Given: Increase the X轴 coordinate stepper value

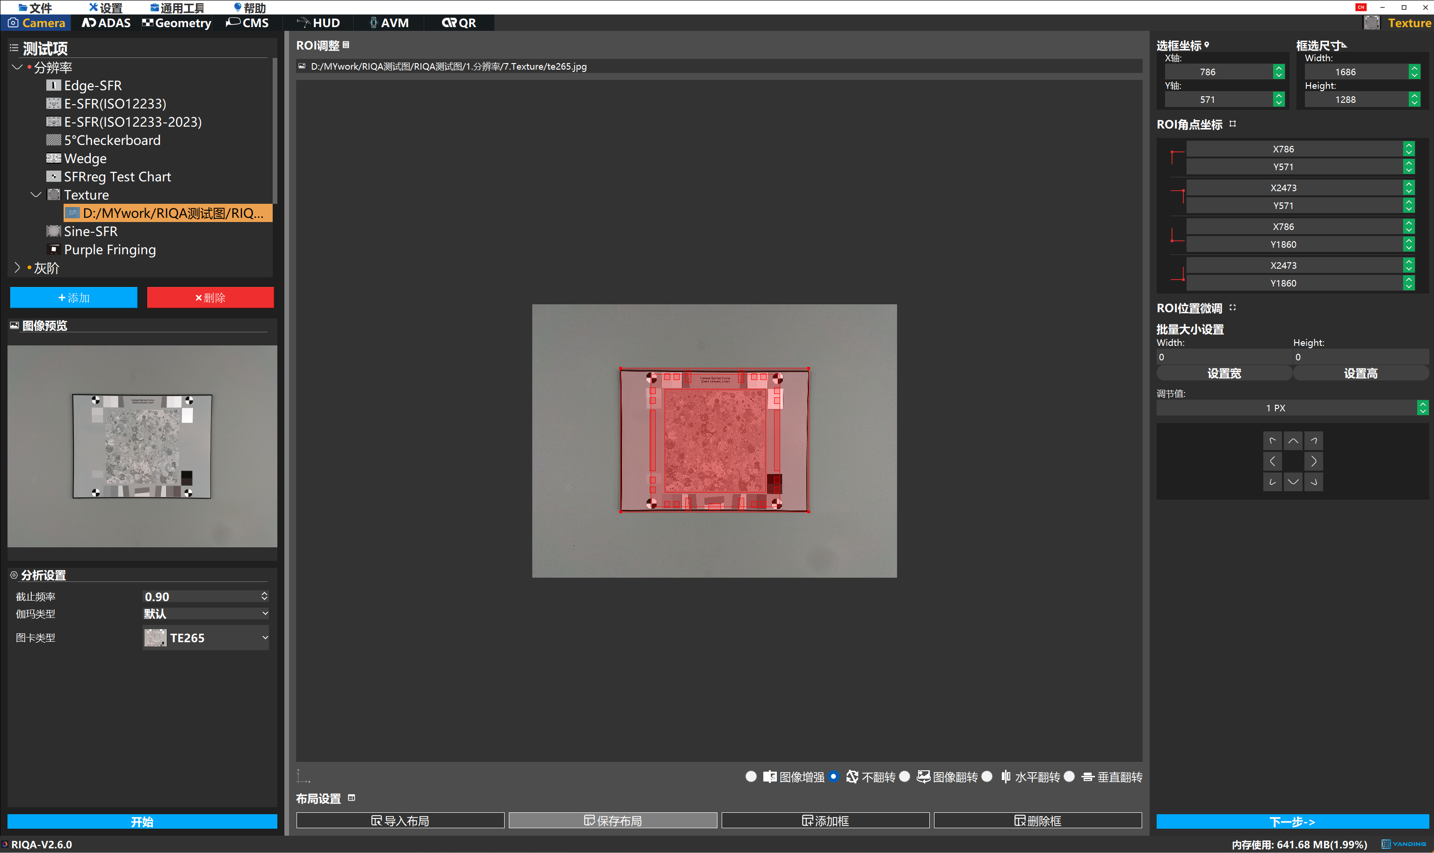Looking at the screenshot, I should pos(1279,68).
